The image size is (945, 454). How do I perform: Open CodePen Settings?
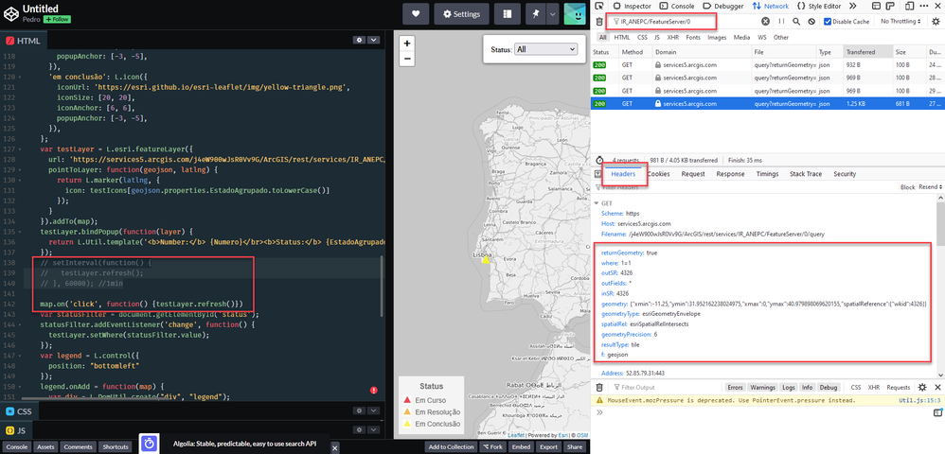[462, 14]
